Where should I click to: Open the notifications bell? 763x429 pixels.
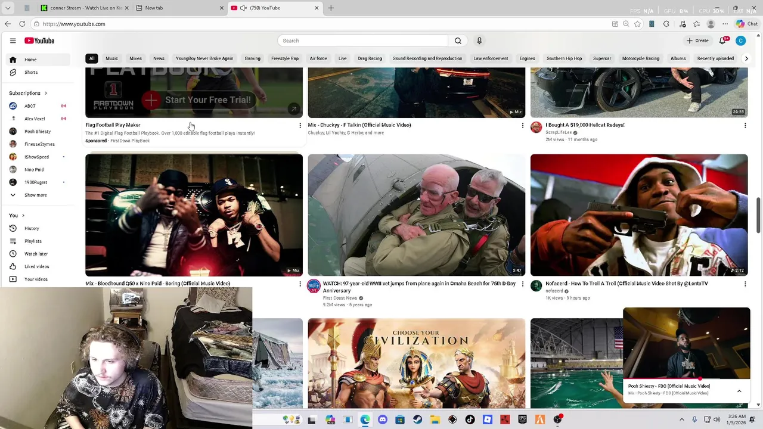click(722, 41)
